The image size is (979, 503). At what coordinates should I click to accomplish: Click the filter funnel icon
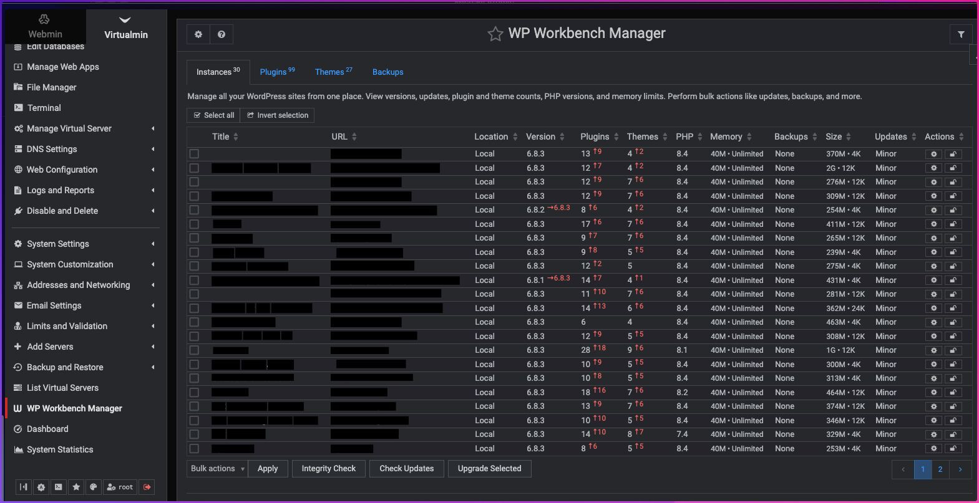coord(961,35)
